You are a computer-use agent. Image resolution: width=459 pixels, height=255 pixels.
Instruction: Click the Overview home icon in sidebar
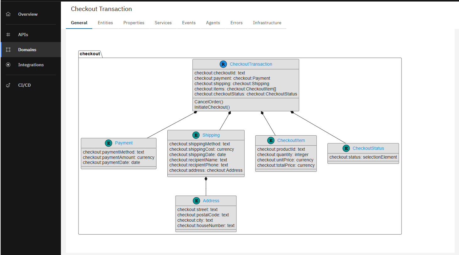(x=8, y=14)
